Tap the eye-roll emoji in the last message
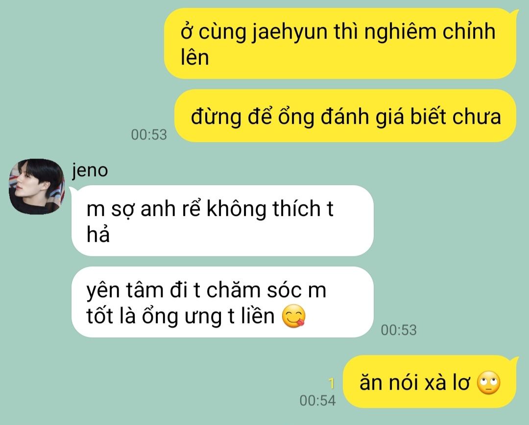 (488, 383)
